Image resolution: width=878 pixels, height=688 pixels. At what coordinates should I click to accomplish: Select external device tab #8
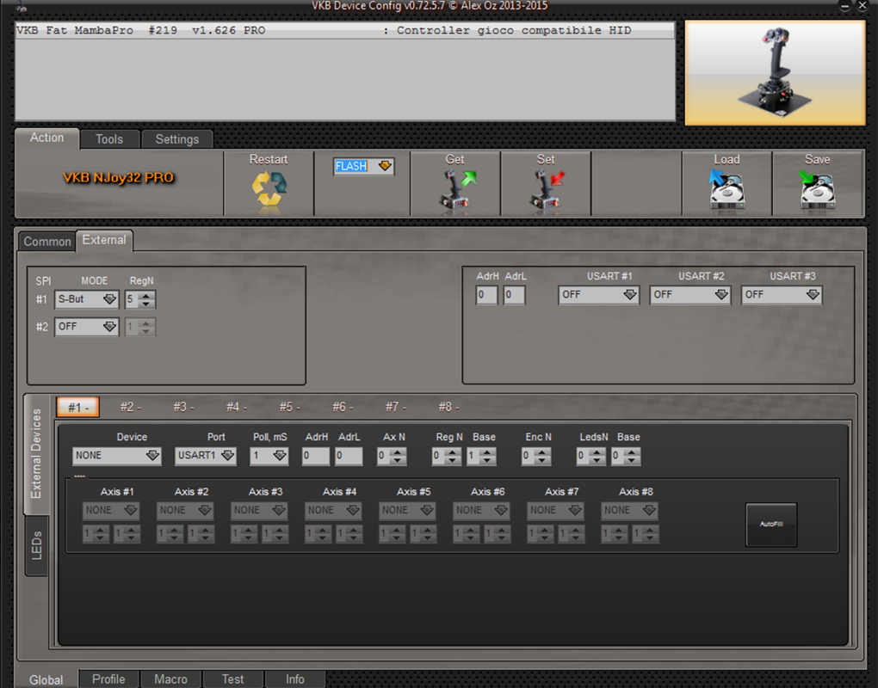(449, 407)
